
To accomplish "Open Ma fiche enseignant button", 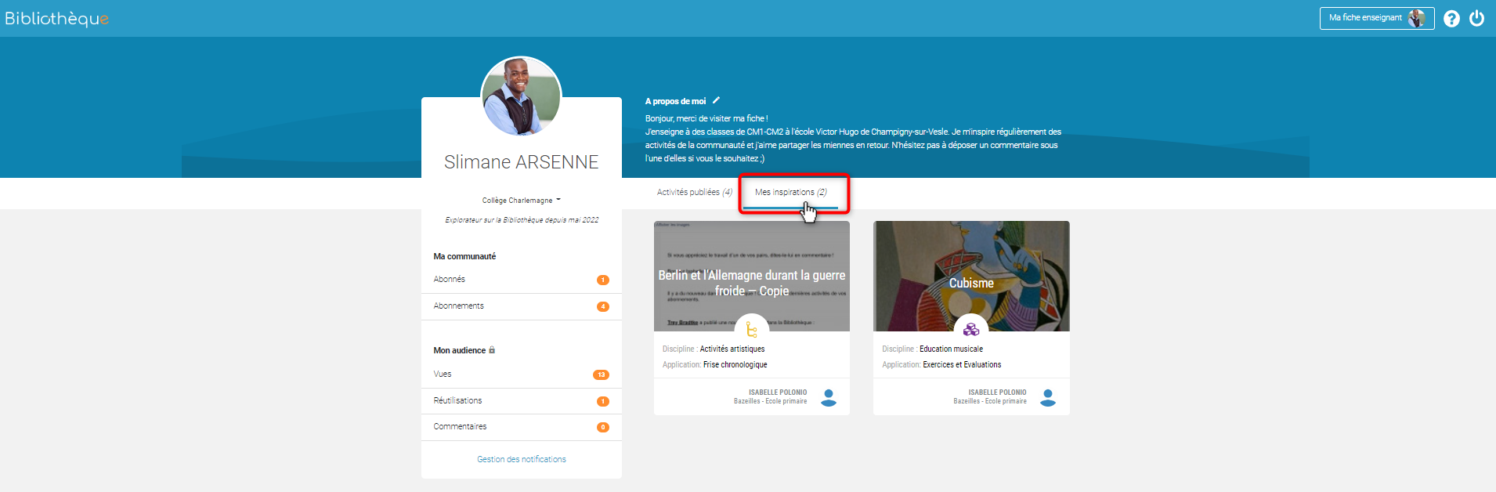I will pos(1377,18).
